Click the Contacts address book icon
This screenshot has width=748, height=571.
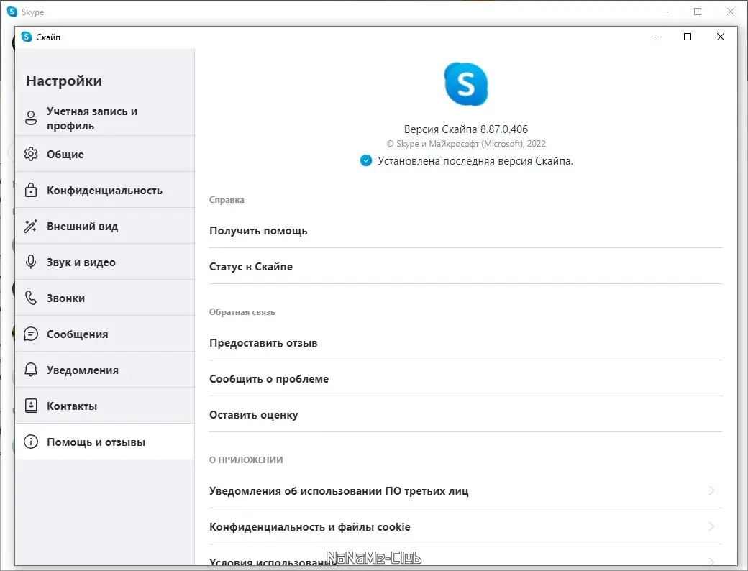31,406
